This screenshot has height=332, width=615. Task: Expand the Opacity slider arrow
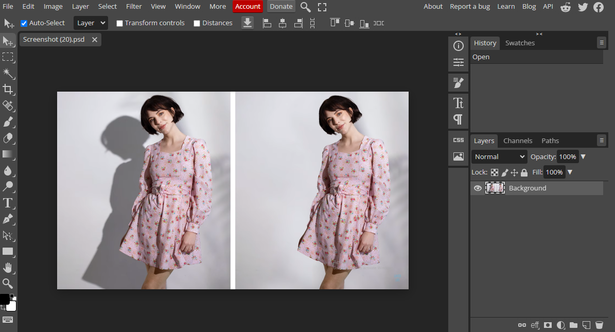tap(584, 156)
